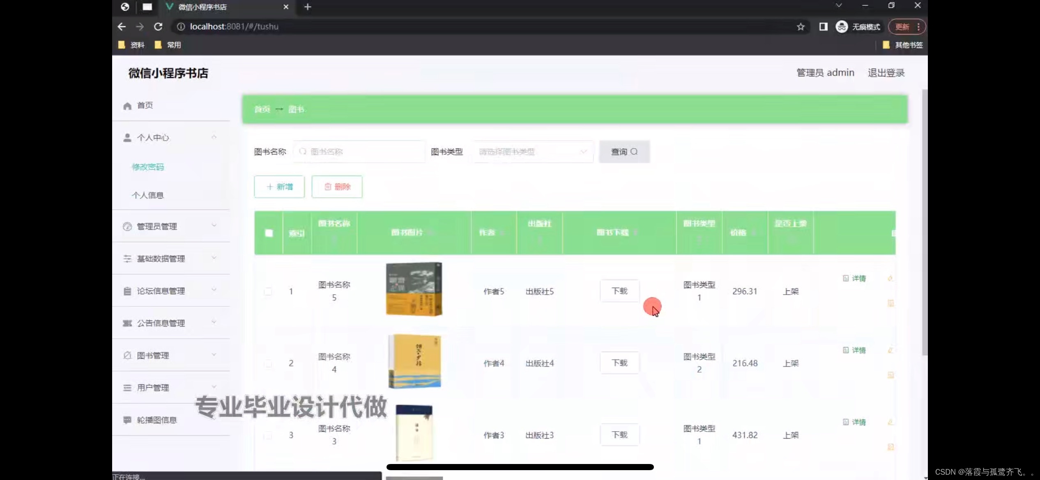Image resolution: width=1040 pixels, height=480 pixels.
Task: Open a new browser tab with plus icon
Action: (x=308, y=7)
